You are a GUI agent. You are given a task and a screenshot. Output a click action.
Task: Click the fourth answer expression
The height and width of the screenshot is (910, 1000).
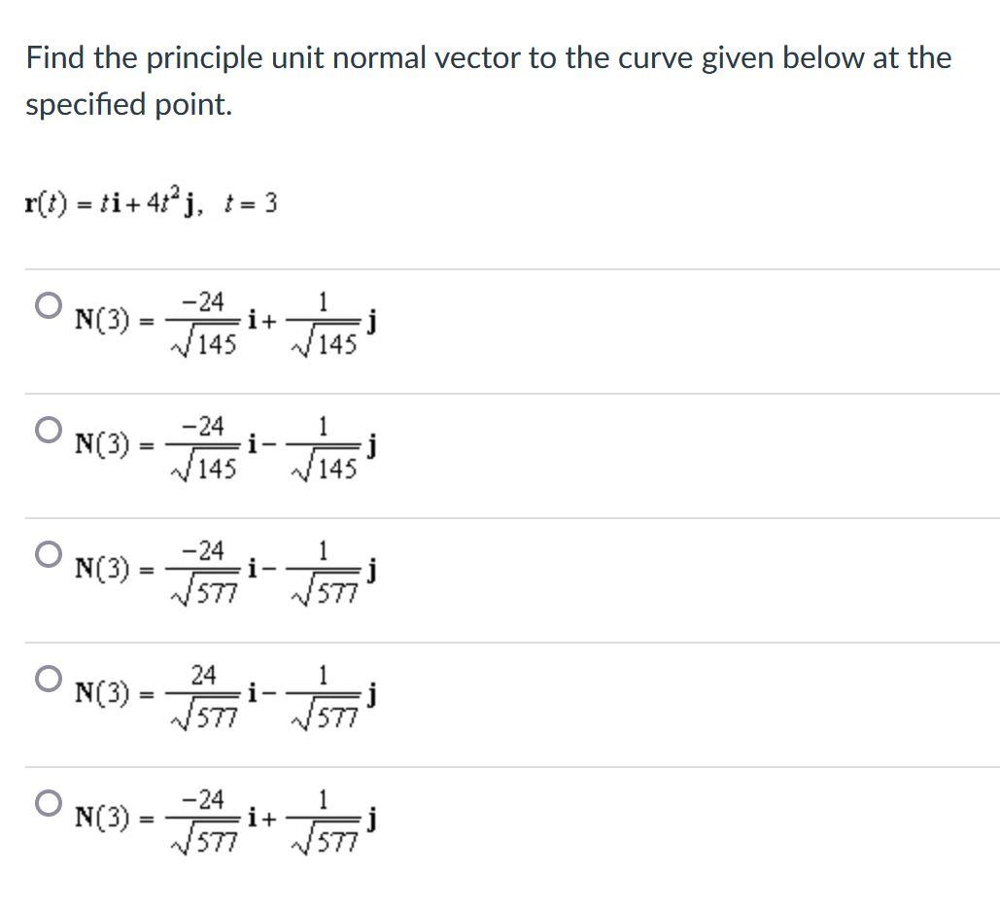pos(224,692)
